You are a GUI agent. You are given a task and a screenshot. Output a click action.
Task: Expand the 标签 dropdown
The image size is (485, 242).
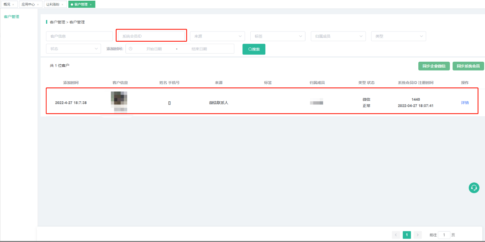point(278,36)
